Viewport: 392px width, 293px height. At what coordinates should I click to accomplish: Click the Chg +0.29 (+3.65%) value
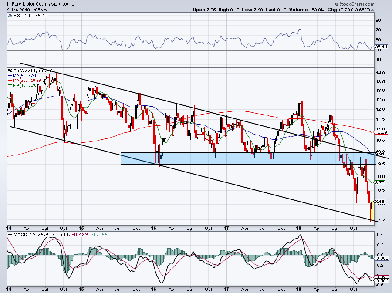[348, 10]
